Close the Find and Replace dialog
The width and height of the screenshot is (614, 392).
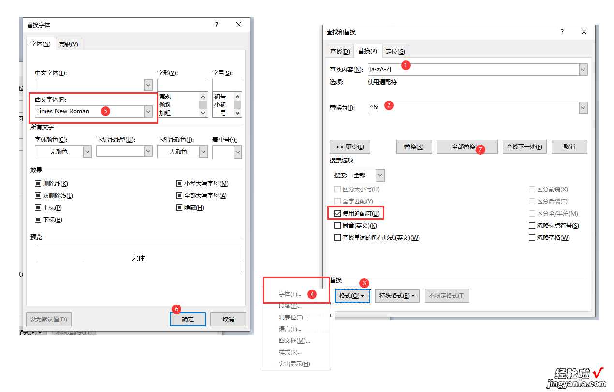584,32
